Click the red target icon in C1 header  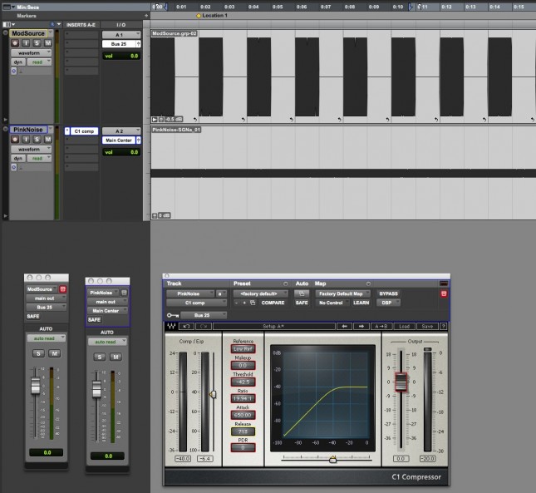coord(444,293)
